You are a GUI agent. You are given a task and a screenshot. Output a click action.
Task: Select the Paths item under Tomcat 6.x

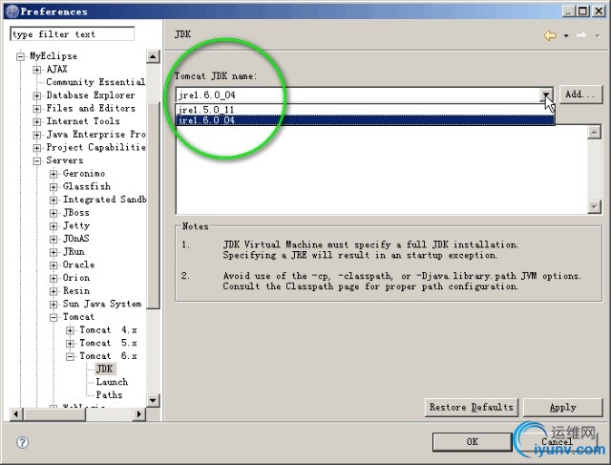109,395
